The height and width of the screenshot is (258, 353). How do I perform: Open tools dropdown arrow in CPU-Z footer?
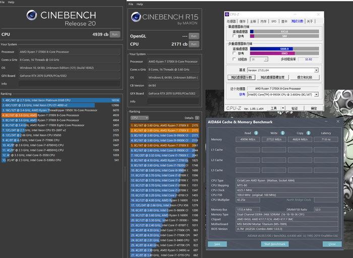coord(283,109)
